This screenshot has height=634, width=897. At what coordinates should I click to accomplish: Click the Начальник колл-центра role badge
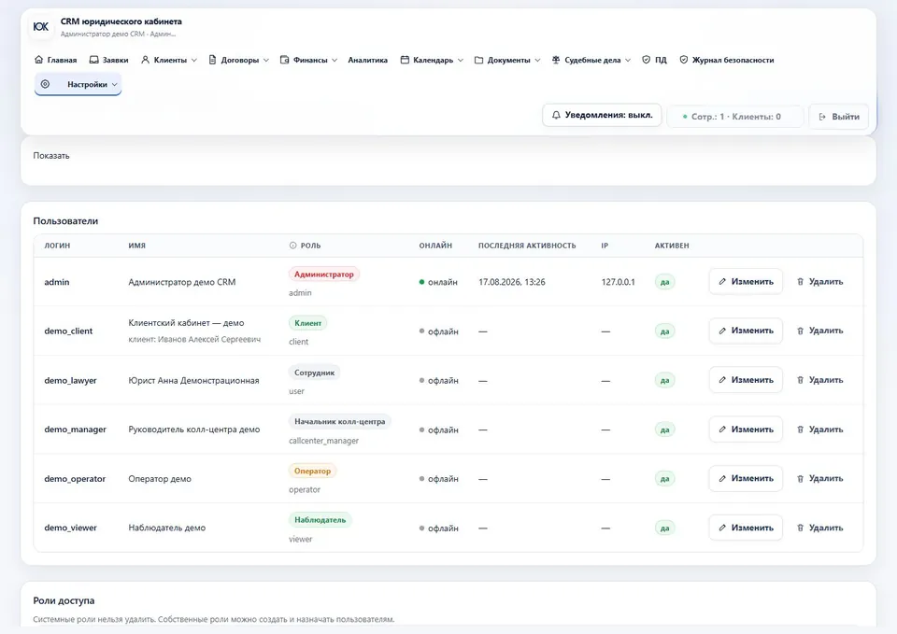tap(340, 421)
